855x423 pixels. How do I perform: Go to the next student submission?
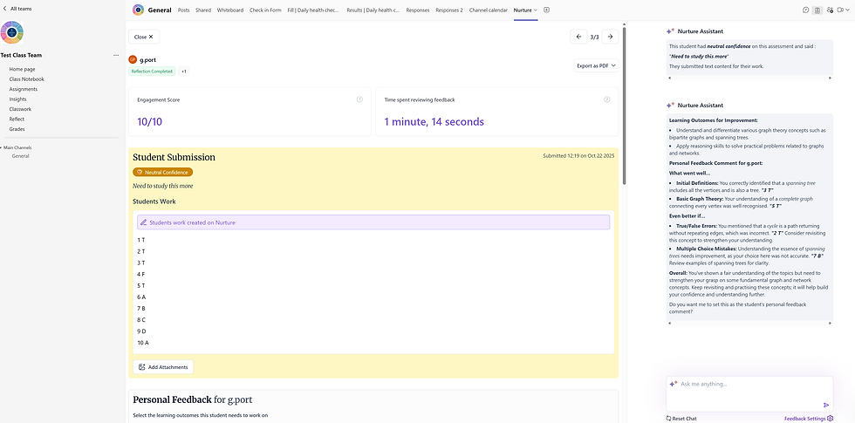[x=610, y=37]
